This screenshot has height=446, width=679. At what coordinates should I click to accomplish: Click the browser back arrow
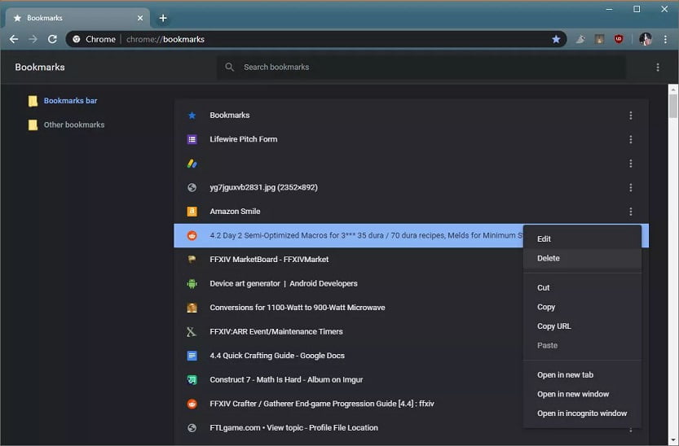coord(14,39)
